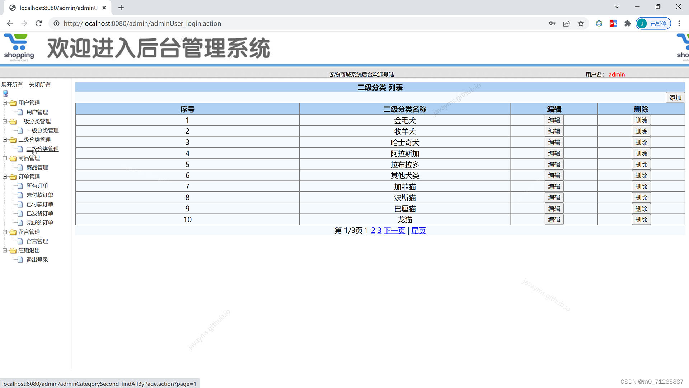The image size is (689, 388).
Task: Edit the 哈士奇犬 row
Action: pos(554,142)
